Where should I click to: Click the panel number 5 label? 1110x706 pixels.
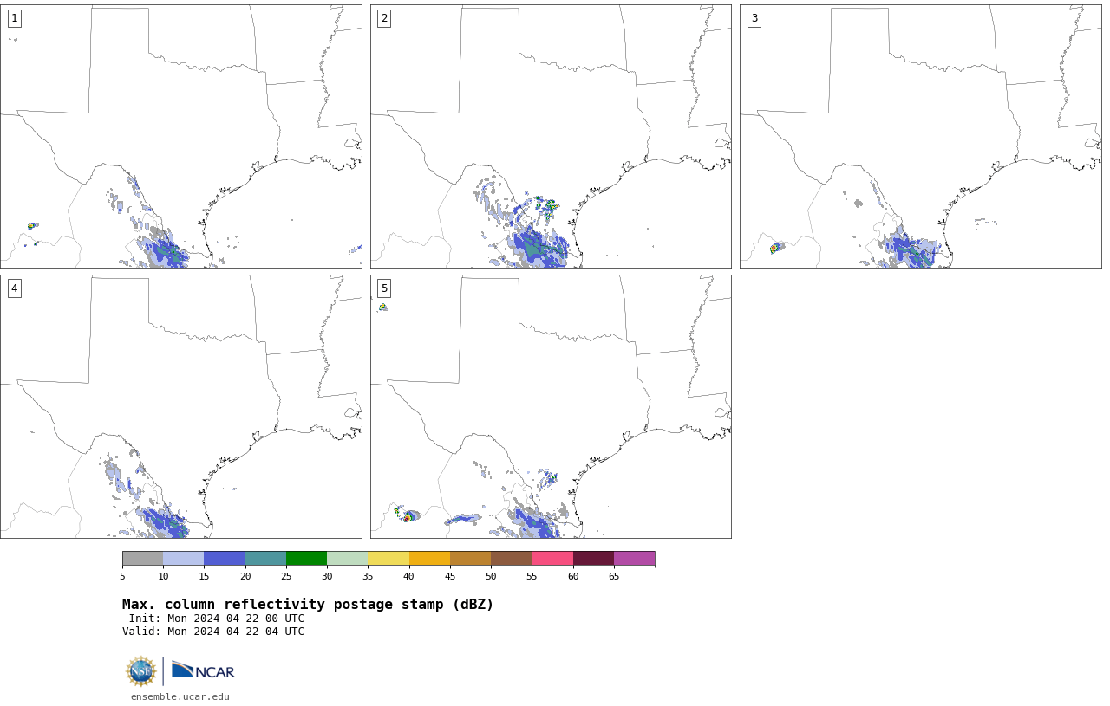click(384, 288)
